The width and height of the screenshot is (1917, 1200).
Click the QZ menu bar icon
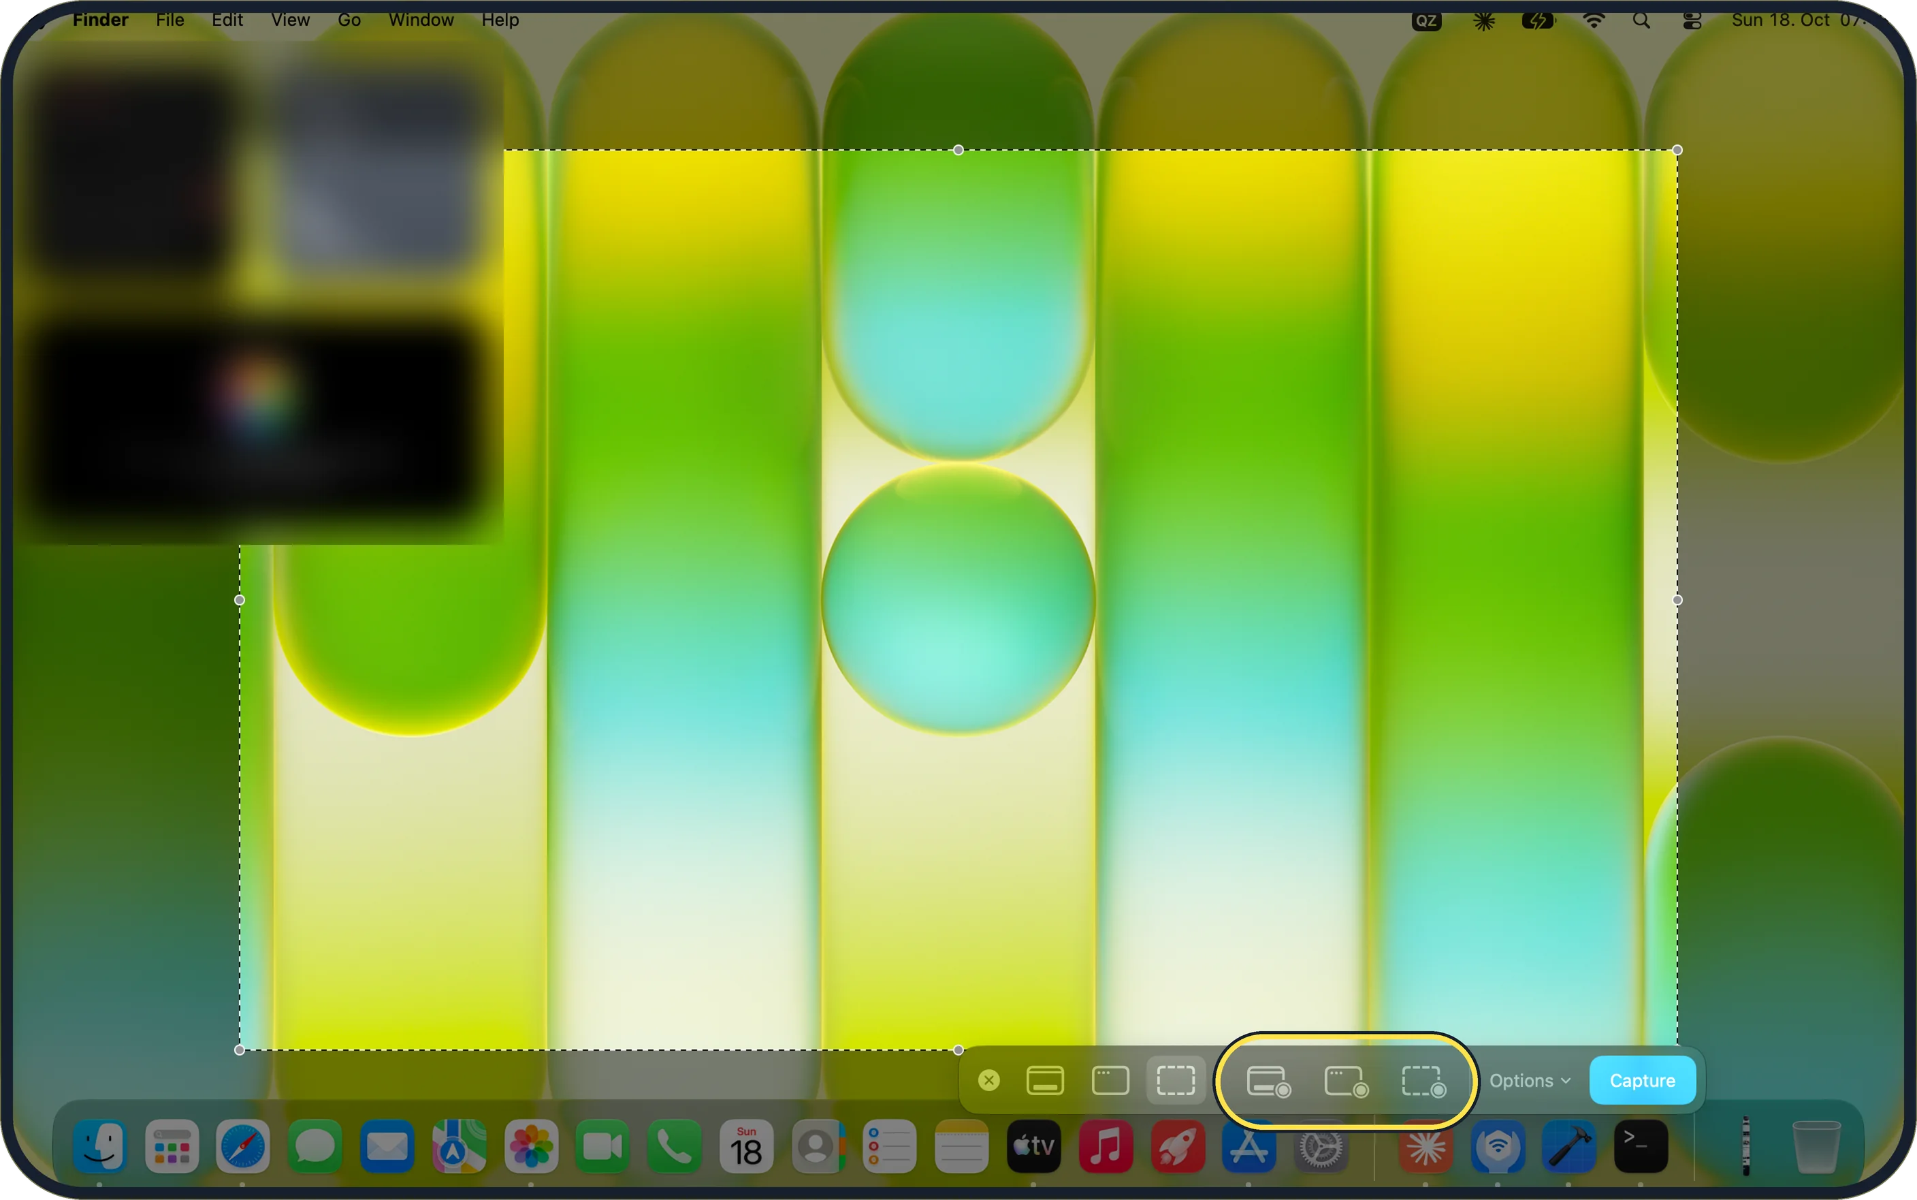click(x=1425, y=20)
